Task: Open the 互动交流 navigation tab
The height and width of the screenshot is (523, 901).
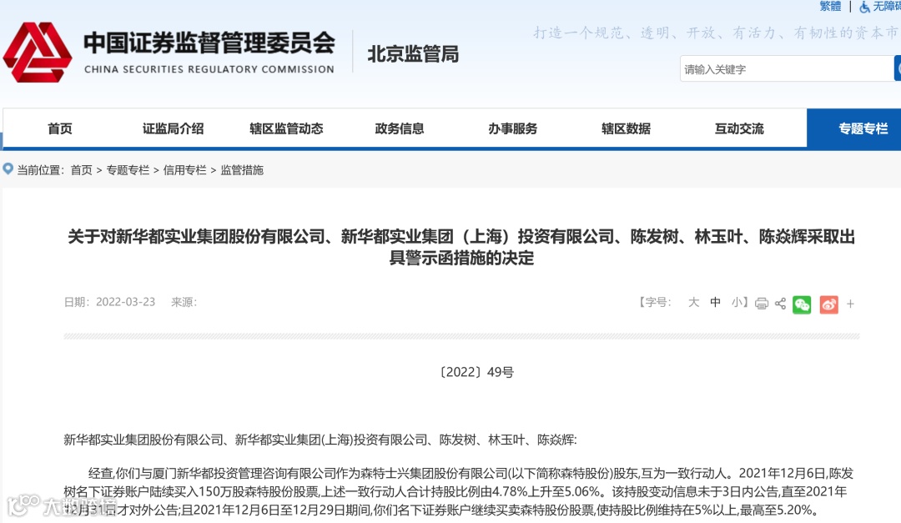Action: tap(739, 128)
